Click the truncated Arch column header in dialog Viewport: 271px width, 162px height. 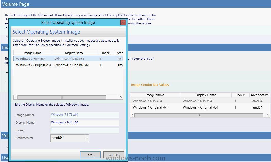(x=119, y=53)
